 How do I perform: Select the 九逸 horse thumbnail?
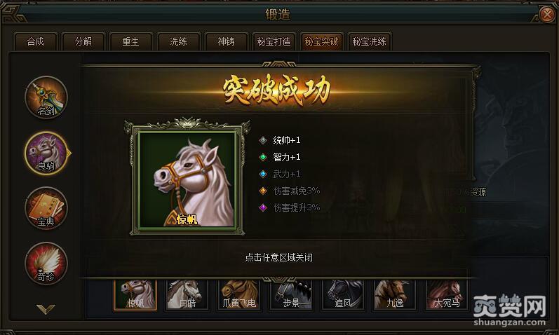395,295
